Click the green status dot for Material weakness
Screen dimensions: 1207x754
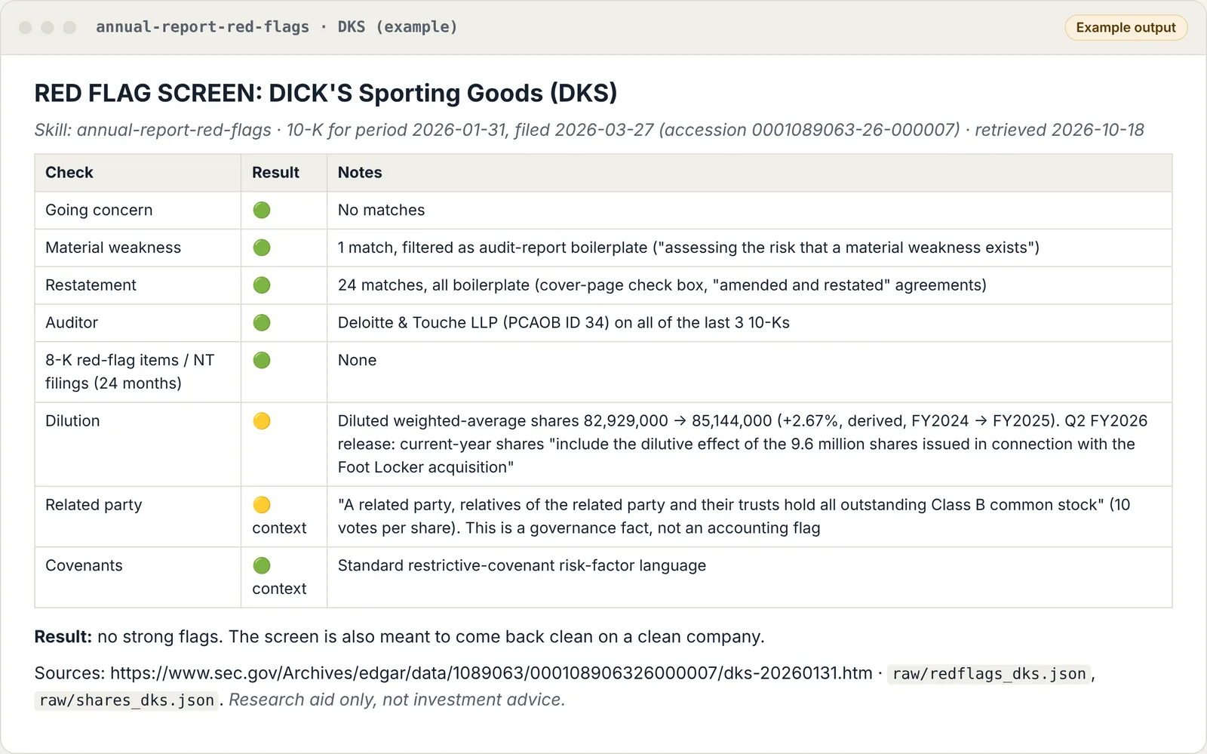tap(262, 248)
